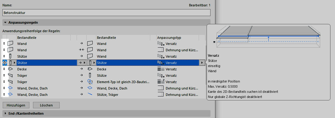Click the hatched Versatz icon in the Decke row

coord(161,69)
